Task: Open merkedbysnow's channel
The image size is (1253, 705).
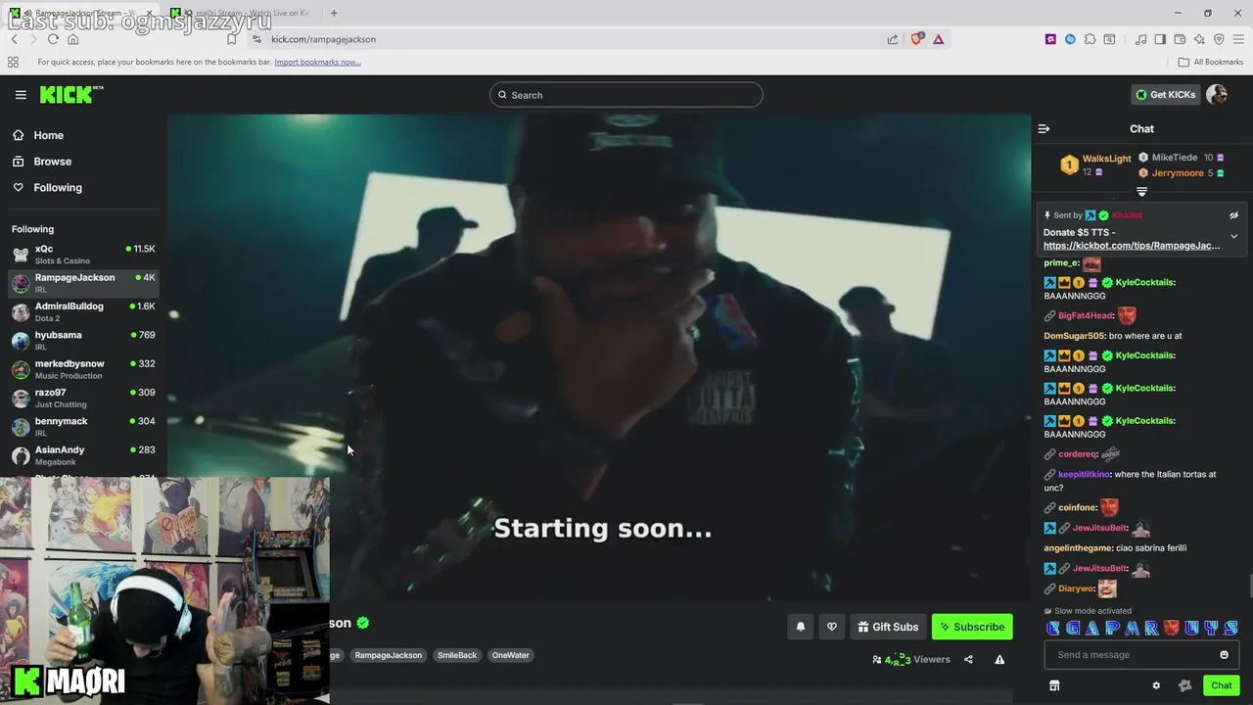Action: (83, 369)
